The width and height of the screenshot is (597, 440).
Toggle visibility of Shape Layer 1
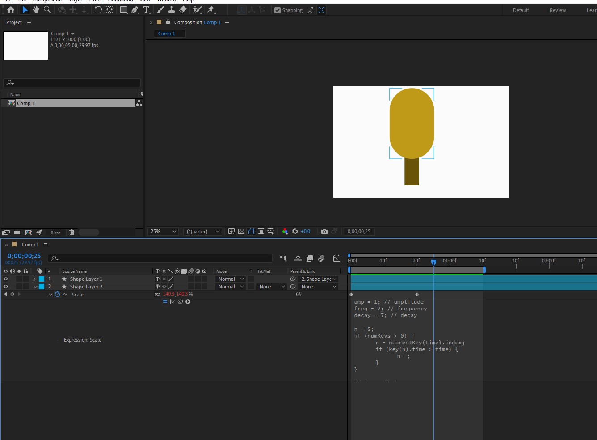(x=5, y=279)
